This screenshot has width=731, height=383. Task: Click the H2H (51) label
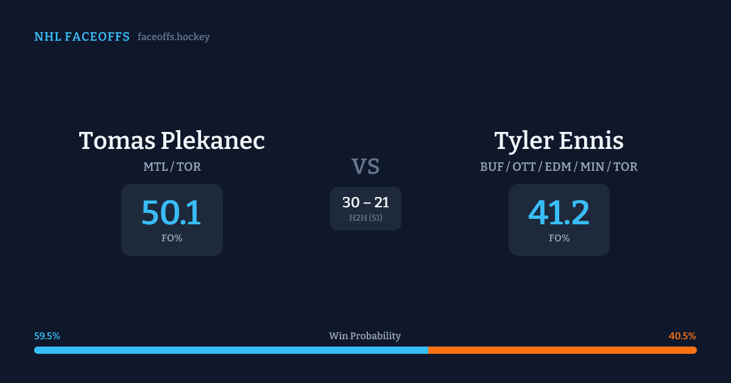tap(365, 218)
